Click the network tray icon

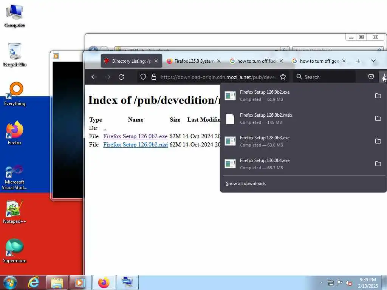click(330, 283)
